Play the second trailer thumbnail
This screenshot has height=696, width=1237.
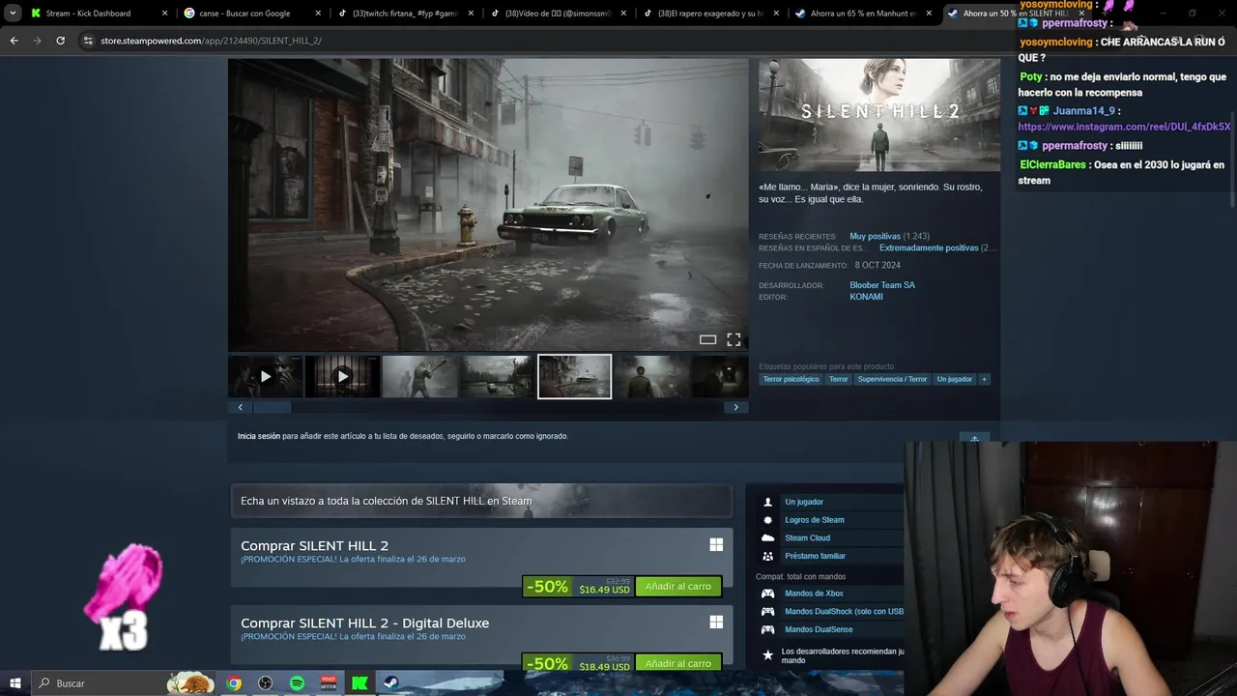[x=343, y=377]
